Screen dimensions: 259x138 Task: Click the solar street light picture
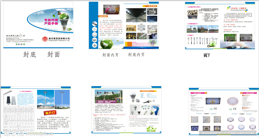(8, 98)
